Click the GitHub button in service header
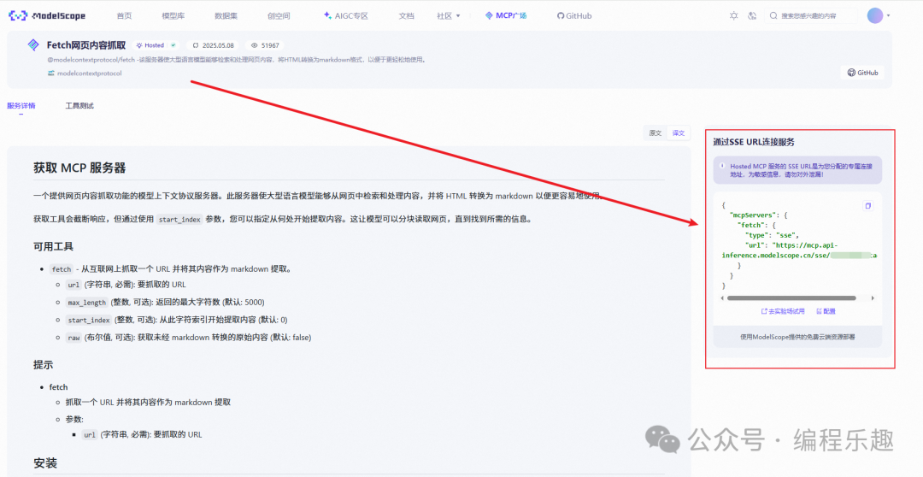923x477 pixels. pos(862,73)
